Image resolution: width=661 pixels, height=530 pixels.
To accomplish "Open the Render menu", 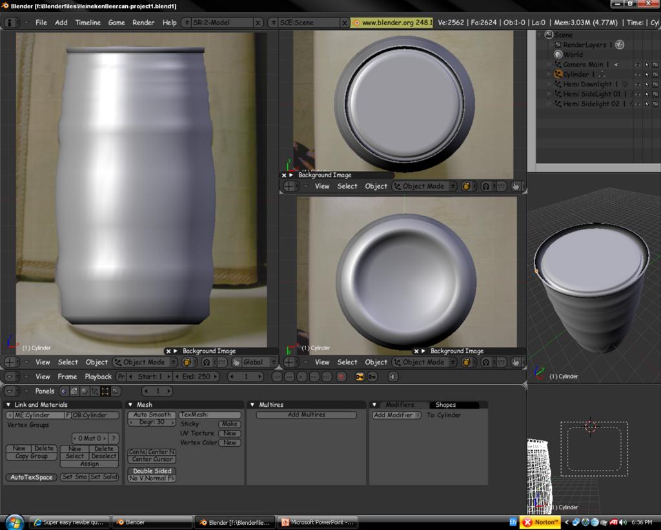I will click(x=143, y=23).
